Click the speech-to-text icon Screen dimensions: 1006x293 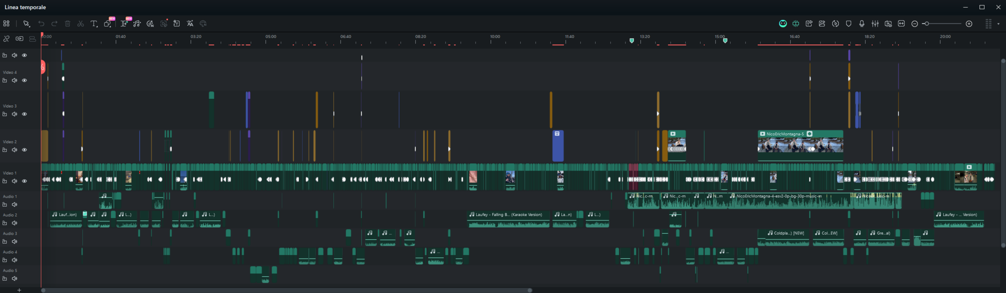tap(176, 24)
